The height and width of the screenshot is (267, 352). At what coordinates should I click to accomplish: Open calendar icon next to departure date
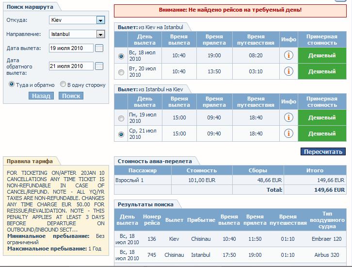click(x=99, y=48)
